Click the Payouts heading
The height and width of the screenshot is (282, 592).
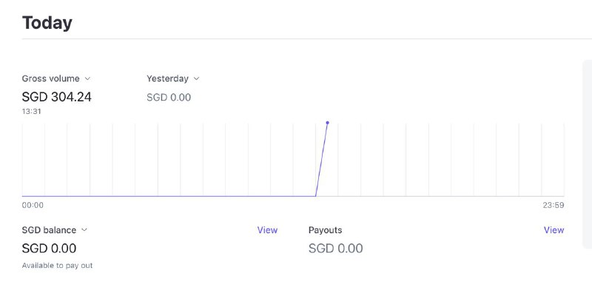pyautogui.click(x=325, y=230)
